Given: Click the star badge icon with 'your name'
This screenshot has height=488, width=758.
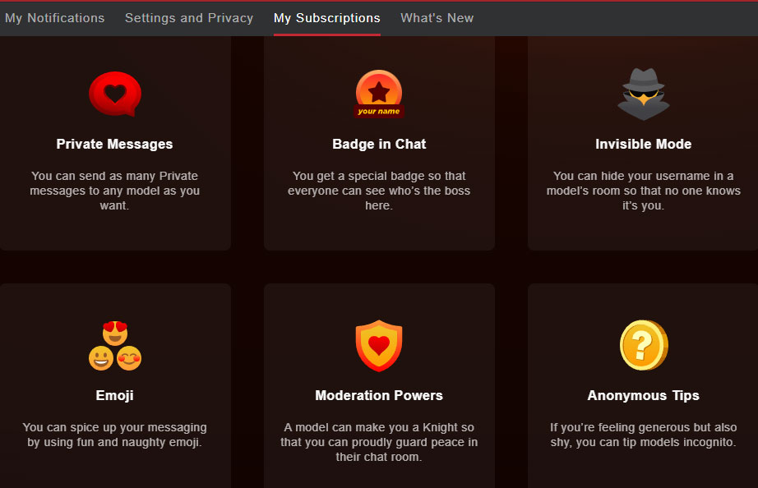Looking at the screenshot, I should click(x=379, y=94).
